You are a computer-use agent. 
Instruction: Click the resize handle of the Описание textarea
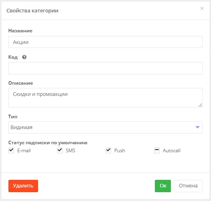[x=200, y=105]
